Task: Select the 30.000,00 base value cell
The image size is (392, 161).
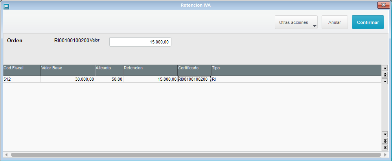Action: 68,79
